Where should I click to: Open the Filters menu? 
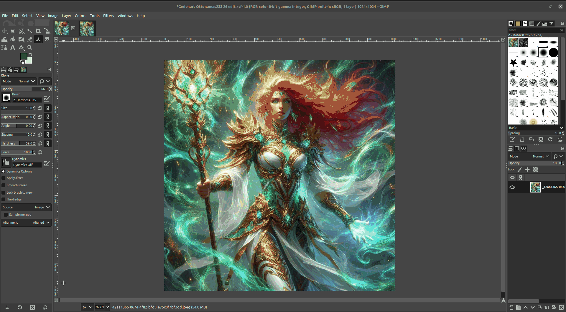108,16
